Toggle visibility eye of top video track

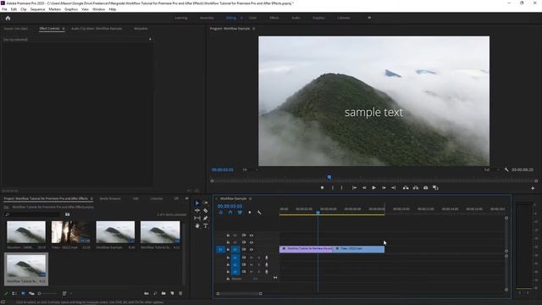(252, 236)
